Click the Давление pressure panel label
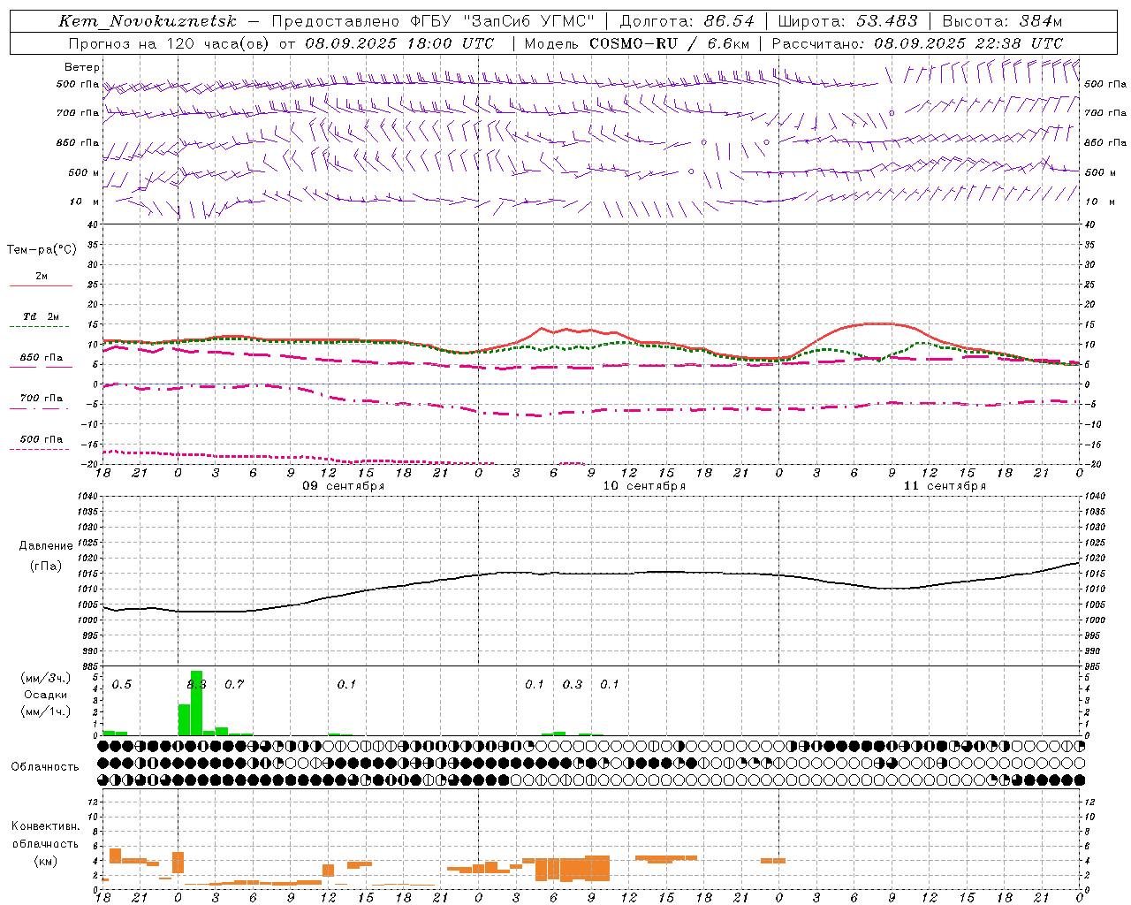 click(x=46, y=546)
